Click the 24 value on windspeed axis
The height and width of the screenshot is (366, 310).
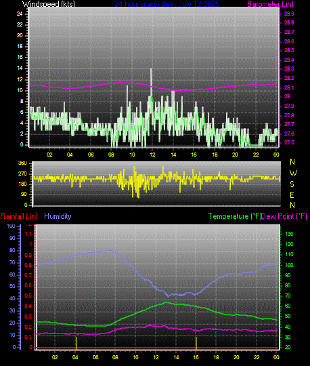coord(20,14)
